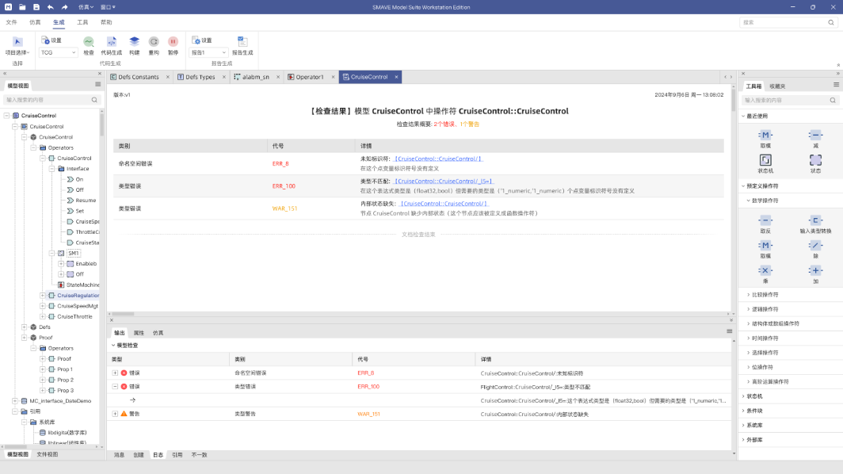Click the undo arrow in title bar
This screenshot has height=474, width=843.
[50, 7]
